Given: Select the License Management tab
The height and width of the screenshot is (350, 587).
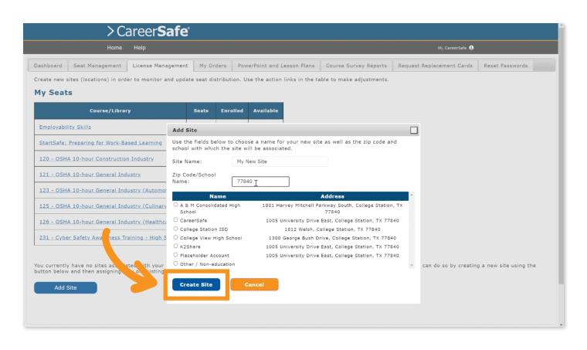Looking at the screenshot, I should click(160, 66).
